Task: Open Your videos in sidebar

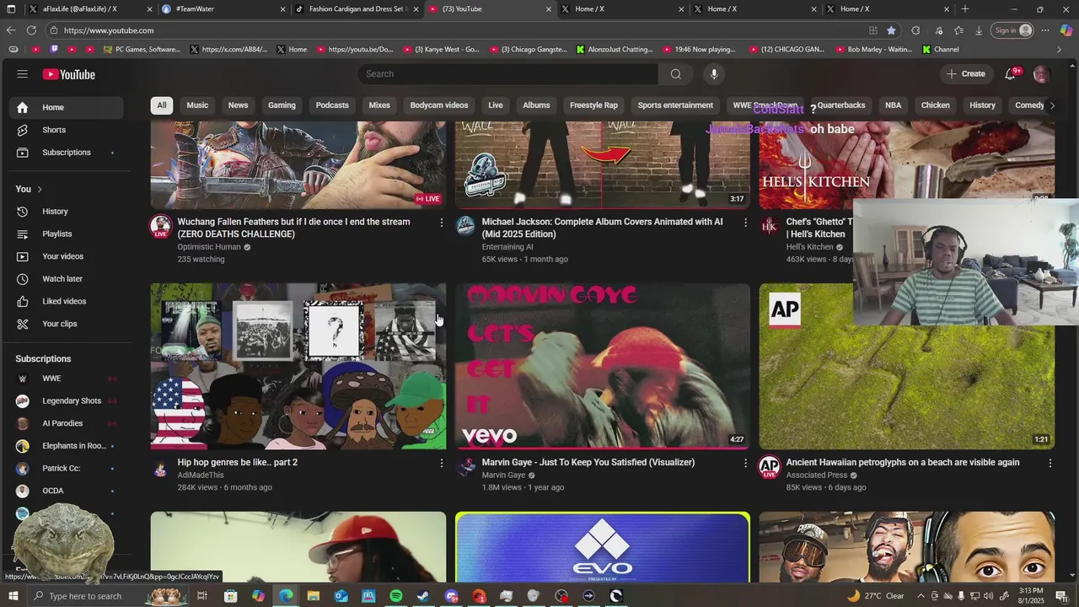Action: (x=67, y=256)
